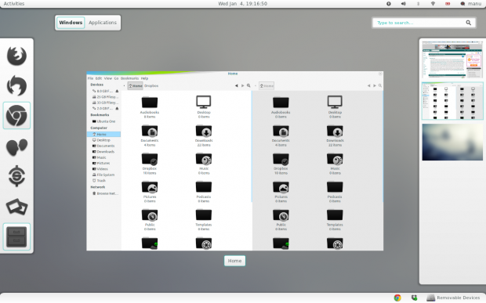Select Ubuntu One bookmark in sidebar
The height and width of the screenshot is (303, 486).
[103, 121]
